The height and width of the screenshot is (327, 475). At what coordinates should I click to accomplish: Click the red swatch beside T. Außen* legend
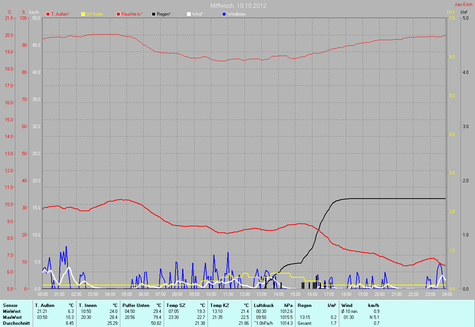pyautogui.click(x=48, y=14)
